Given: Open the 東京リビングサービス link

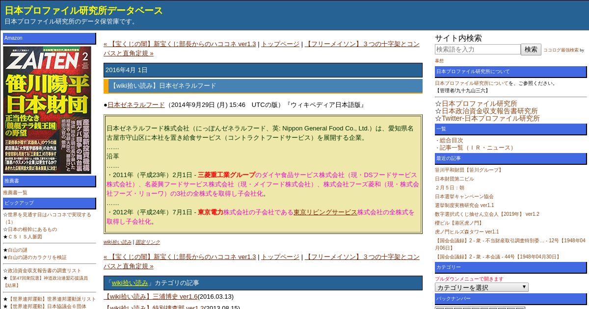Looking at the screenshot, I should tap(325, 212).
